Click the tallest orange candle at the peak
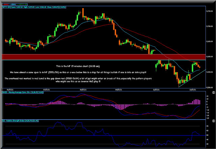This screenshot has height=149, width=216. (83, 13)
